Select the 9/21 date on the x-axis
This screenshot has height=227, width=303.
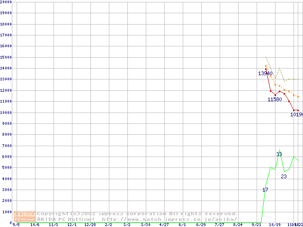257,225
